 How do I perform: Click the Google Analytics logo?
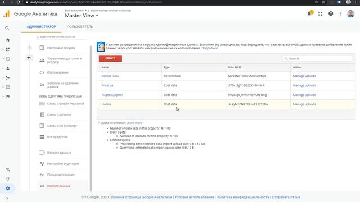click(x=7, y=14)
